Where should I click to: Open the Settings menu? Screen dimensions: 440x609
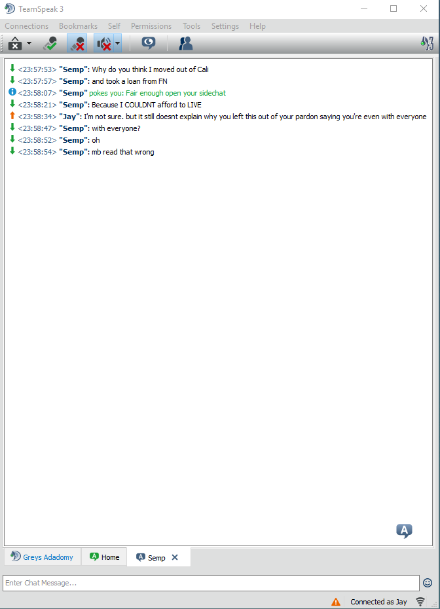click(225, 26)
